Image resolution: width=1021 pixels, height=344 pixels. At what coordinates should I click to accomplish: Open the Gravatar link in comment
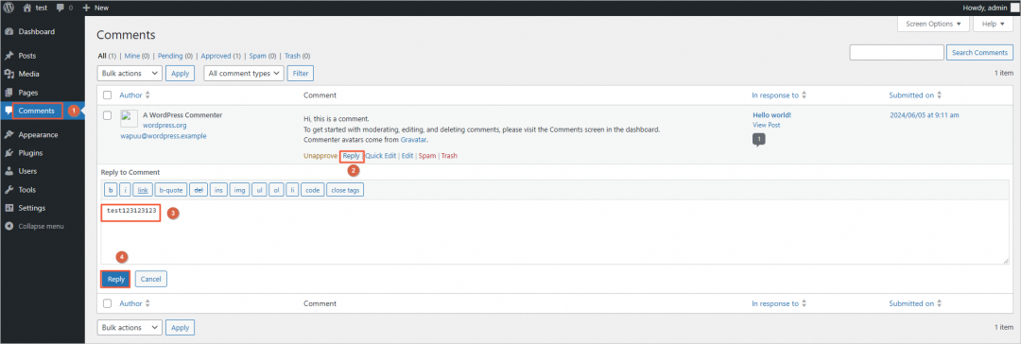click(x=414, y=140)
